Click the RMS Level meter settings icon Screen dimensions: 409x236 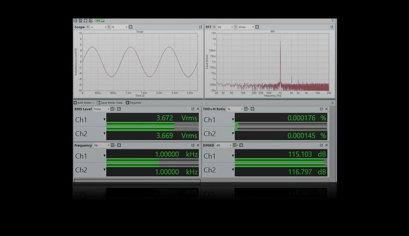pos(119,109)
